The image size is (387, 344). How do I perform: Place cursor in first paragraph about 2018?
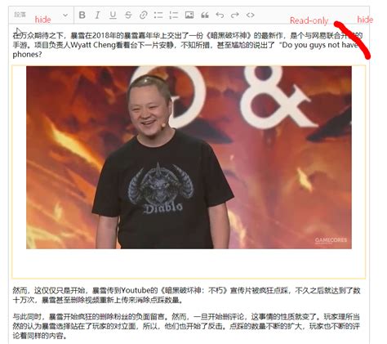point(188,45)
